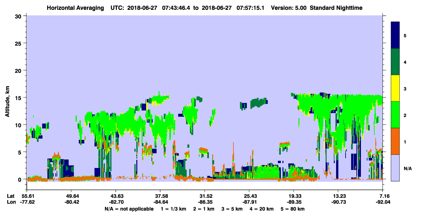The height and width of the screenshot is (218, 425).
Task: Click the "Lat" row label
Action: [x=11, y=196]
